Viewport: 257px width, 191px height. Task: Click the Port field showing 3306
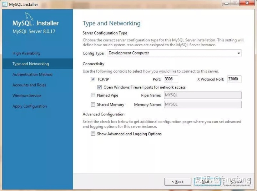(x=171, y=79)
